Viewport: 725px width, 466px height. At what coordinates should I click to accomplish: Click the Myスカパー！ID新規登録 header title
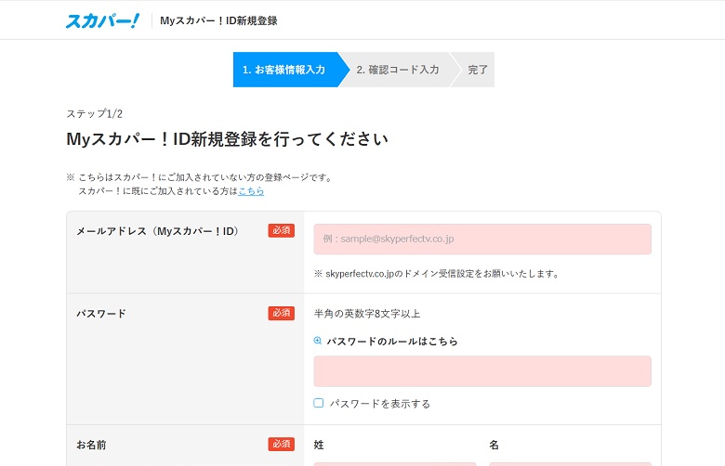click(218, 20)
